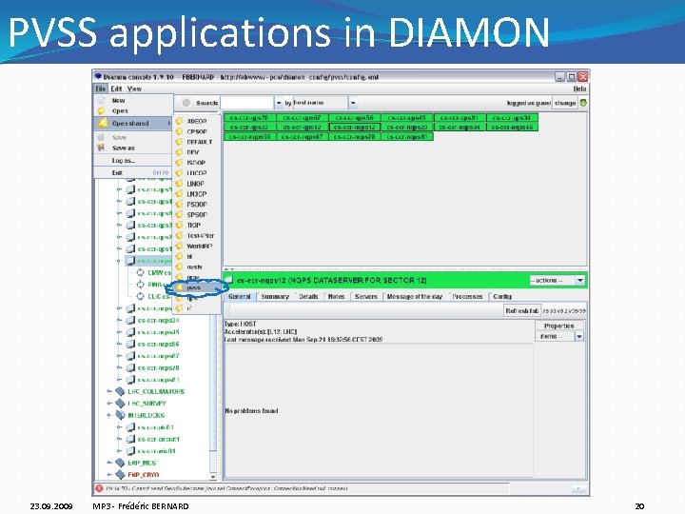Open the LN3OP shared configuration folder
Image resolution: width=685 pixels, height=514 pixels.
[x=196, y=194]
